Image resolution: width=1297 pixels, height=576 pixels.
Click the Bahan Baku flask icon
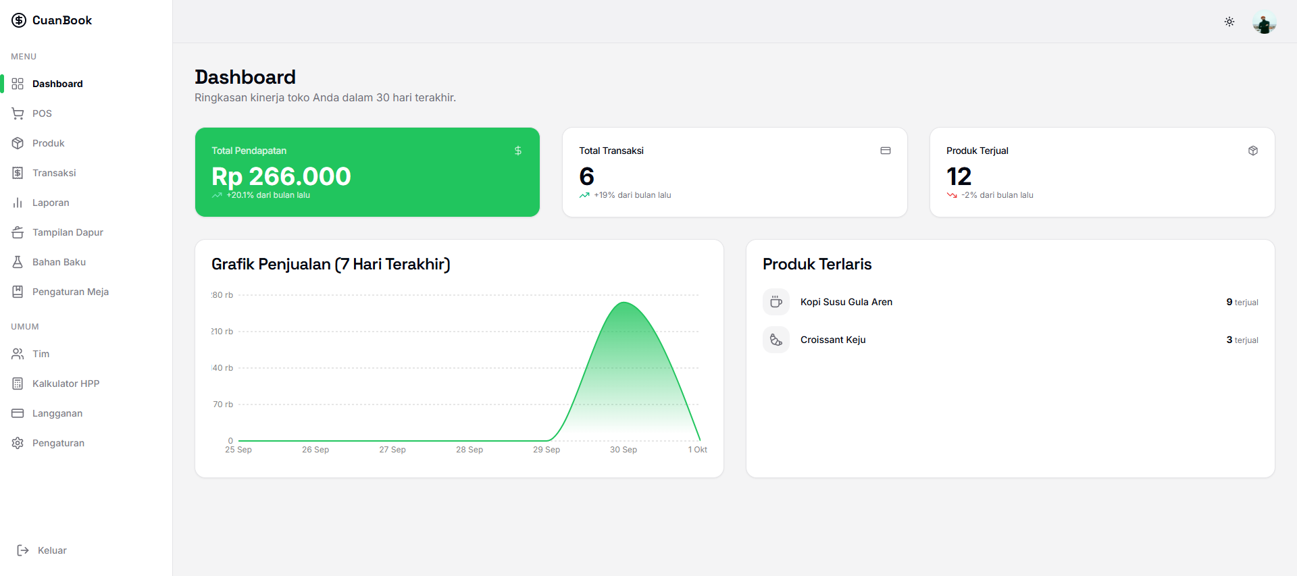point(18,262)
